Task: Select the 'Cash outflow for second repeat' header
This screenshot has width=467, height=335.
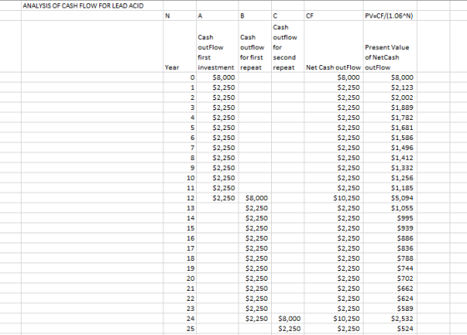Action: (x=288, y=47)
